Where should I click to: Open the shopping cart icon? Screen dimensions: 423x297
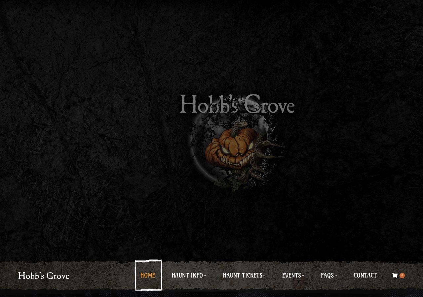395,276
